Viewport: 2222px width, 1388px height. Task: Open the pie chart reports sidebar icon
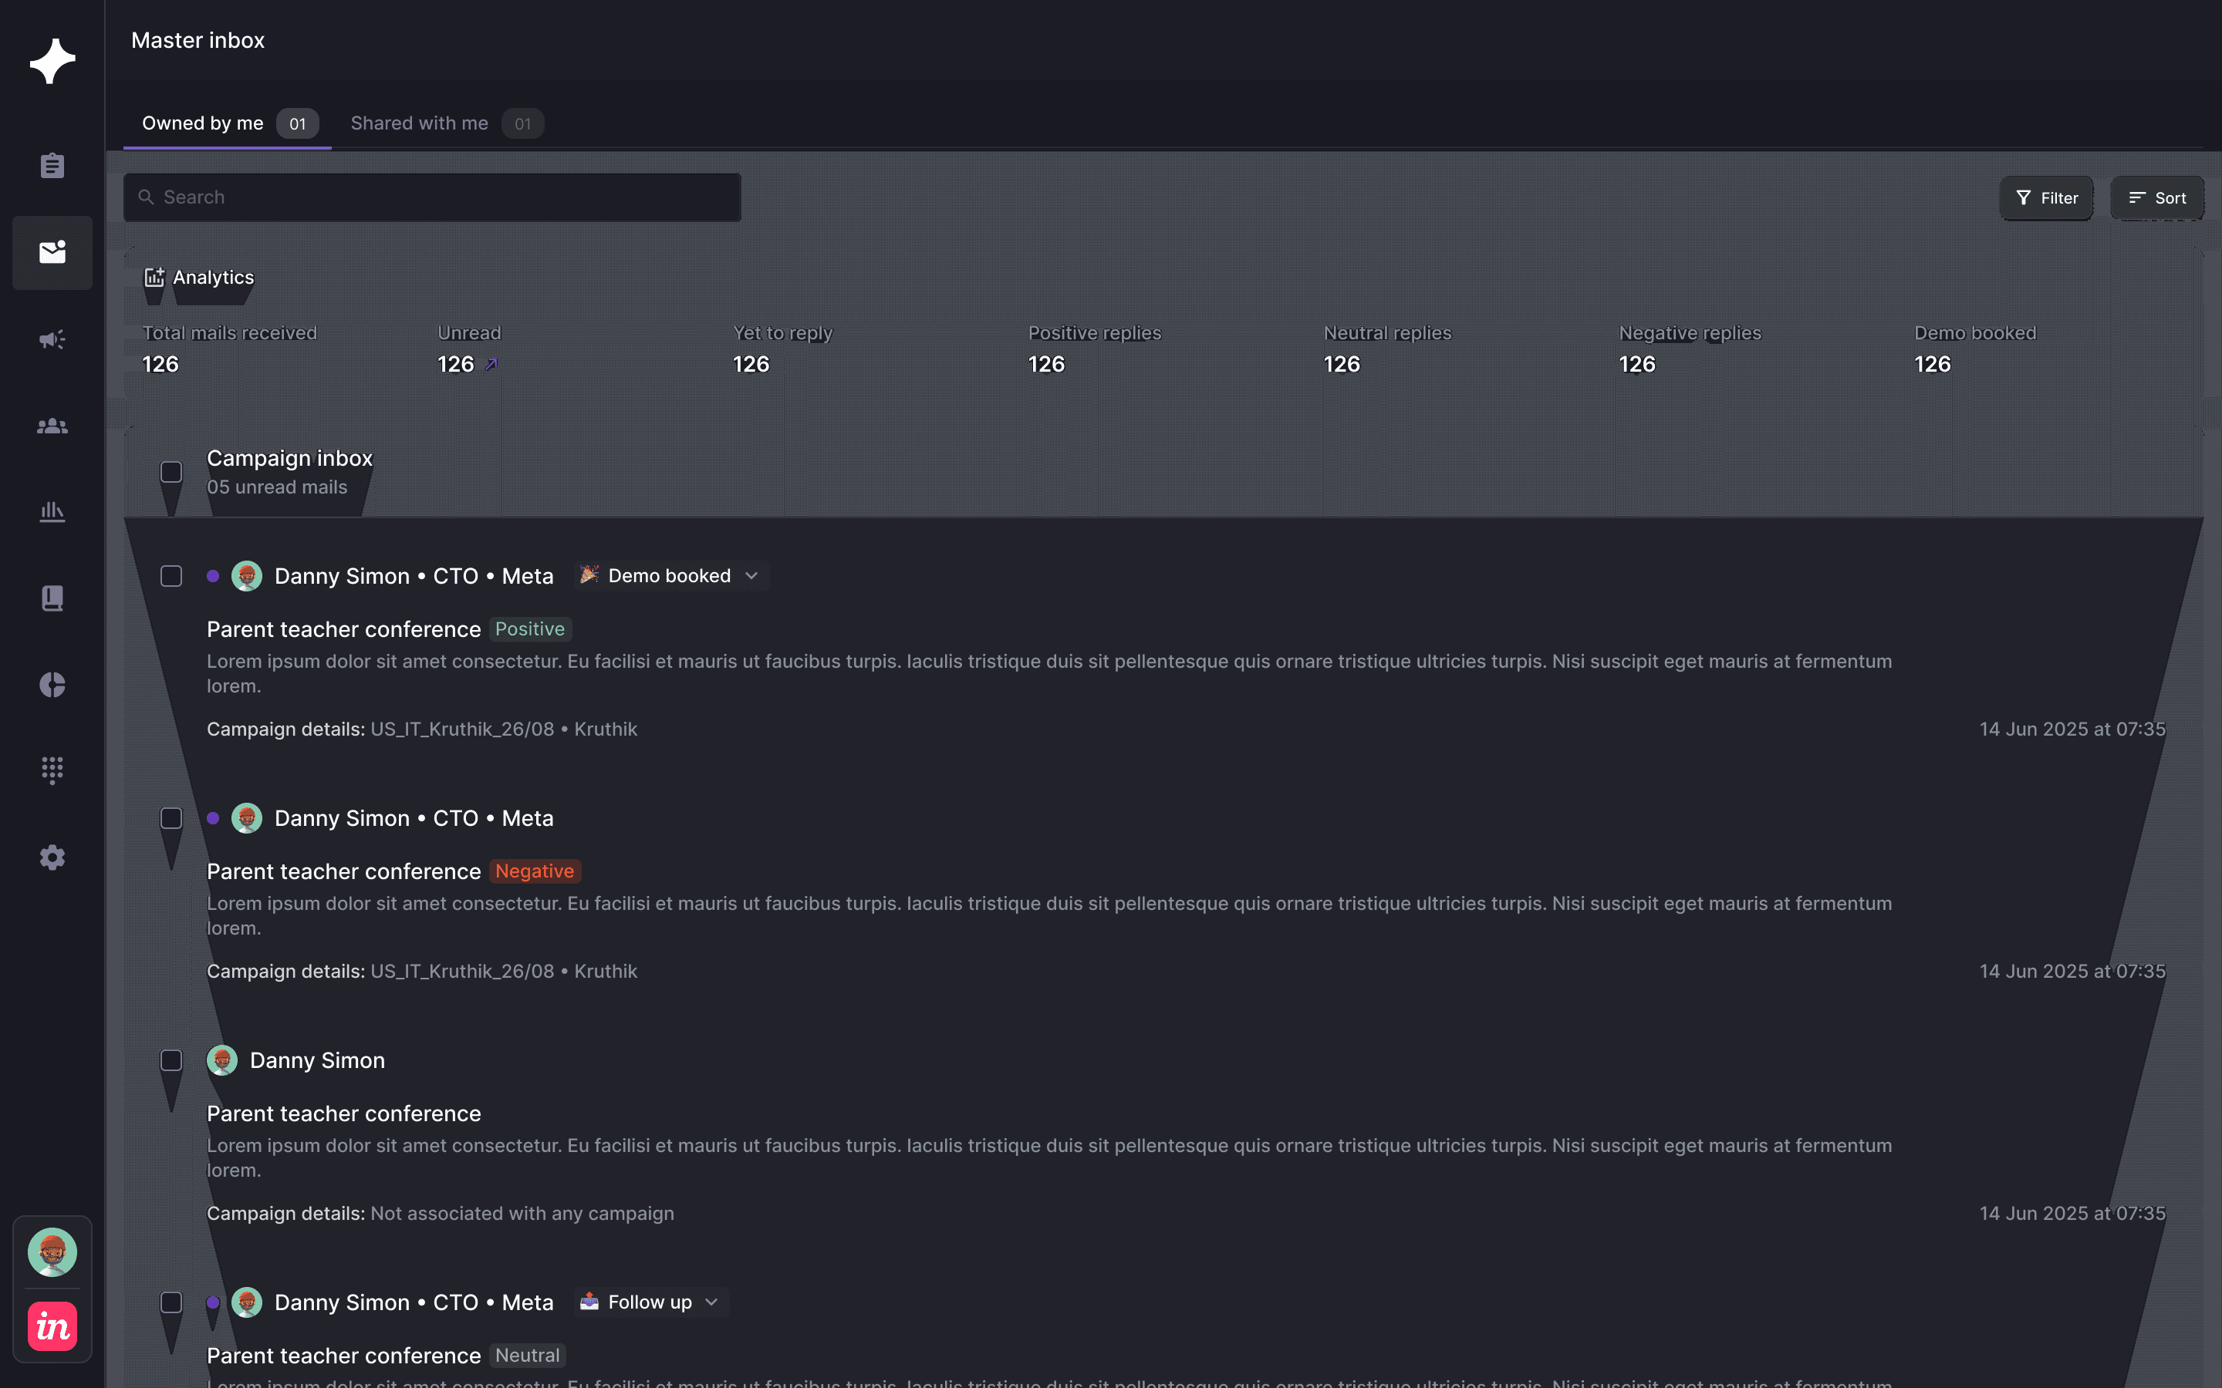[52, 685]
